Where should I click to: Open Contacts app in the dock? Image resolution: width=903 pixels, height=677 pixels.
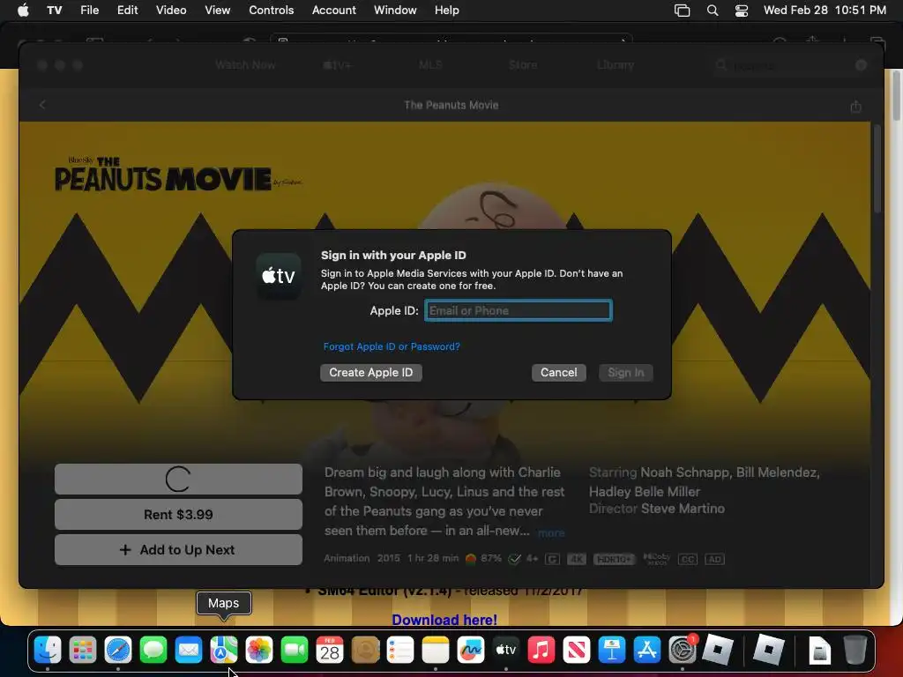pos(365,651)
